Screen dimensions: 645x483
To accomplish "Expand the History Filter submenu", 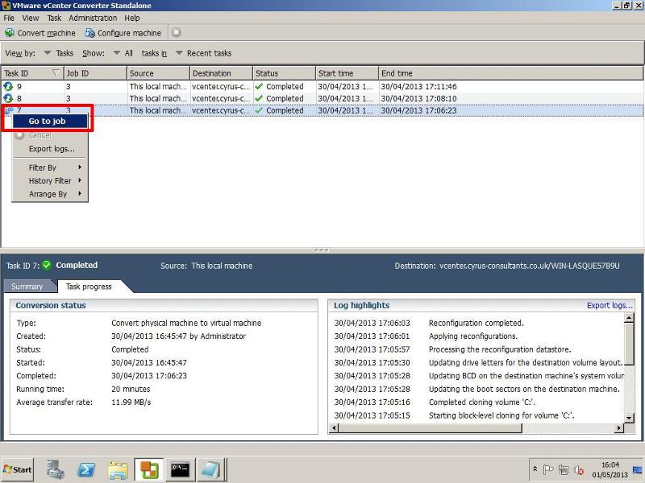I will [x=50, y=180].
